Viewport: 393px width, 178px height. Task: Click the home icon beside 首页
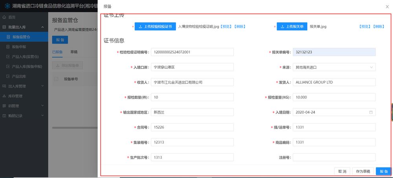pyautogui.click(x=4, y=17)
